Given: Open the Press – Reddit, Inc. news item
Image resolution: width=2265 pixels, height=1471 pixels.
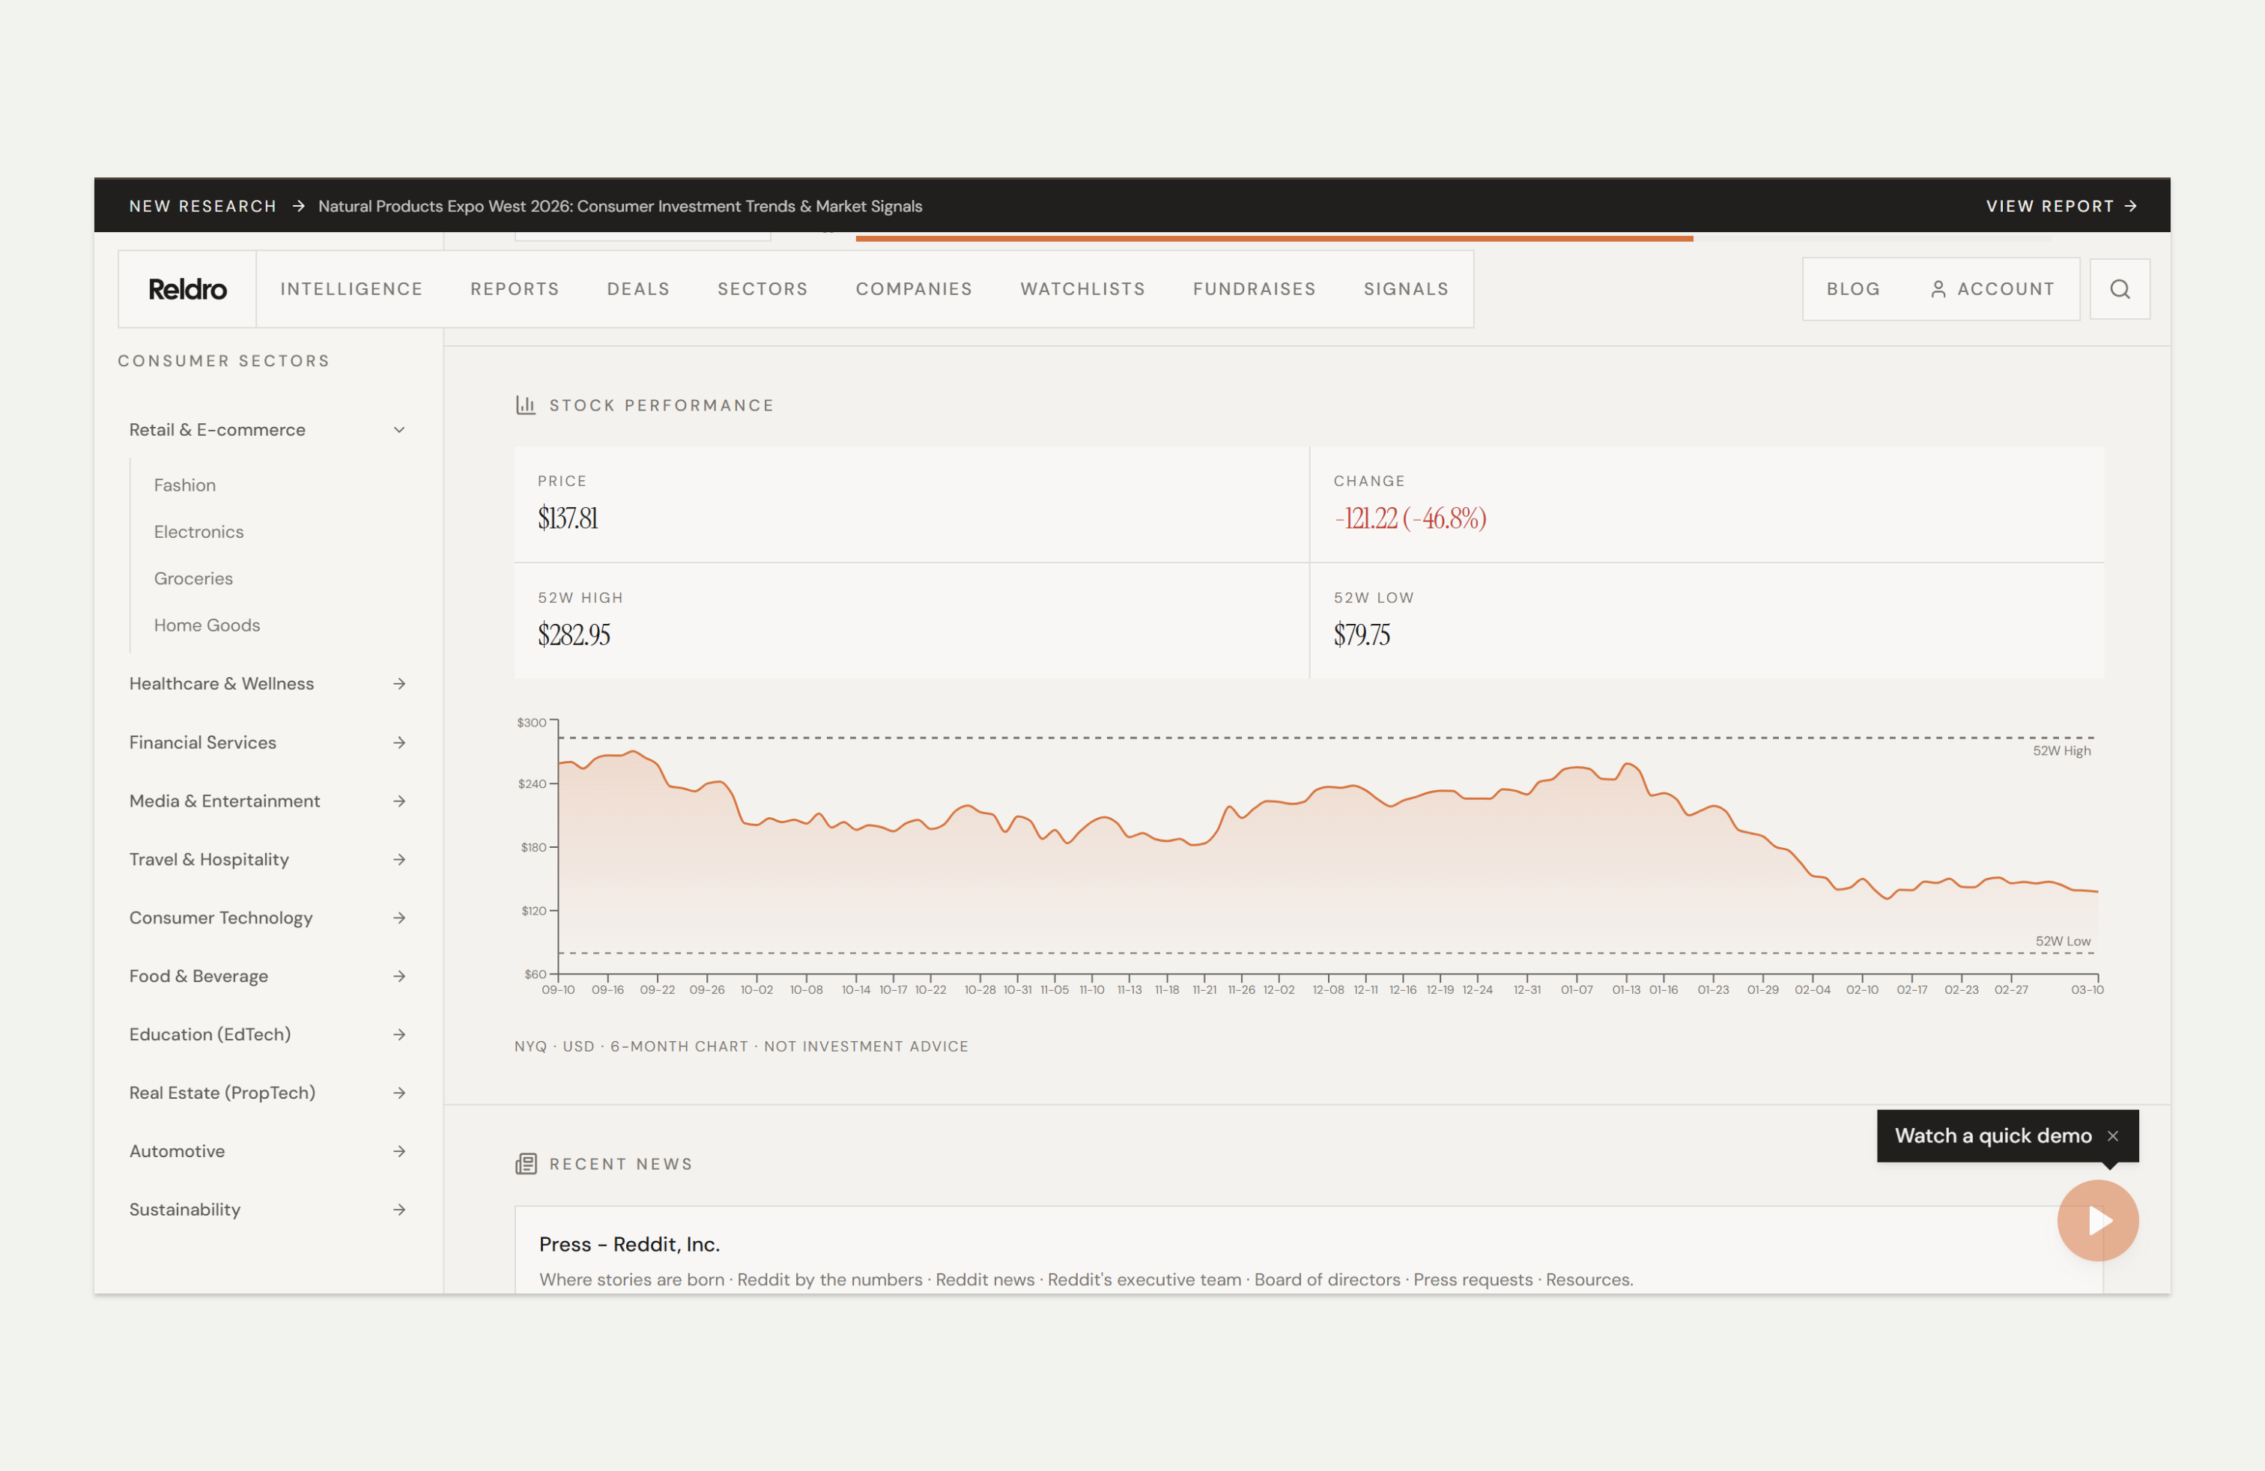Looking at the screenshot, I should pos(629,1243).
